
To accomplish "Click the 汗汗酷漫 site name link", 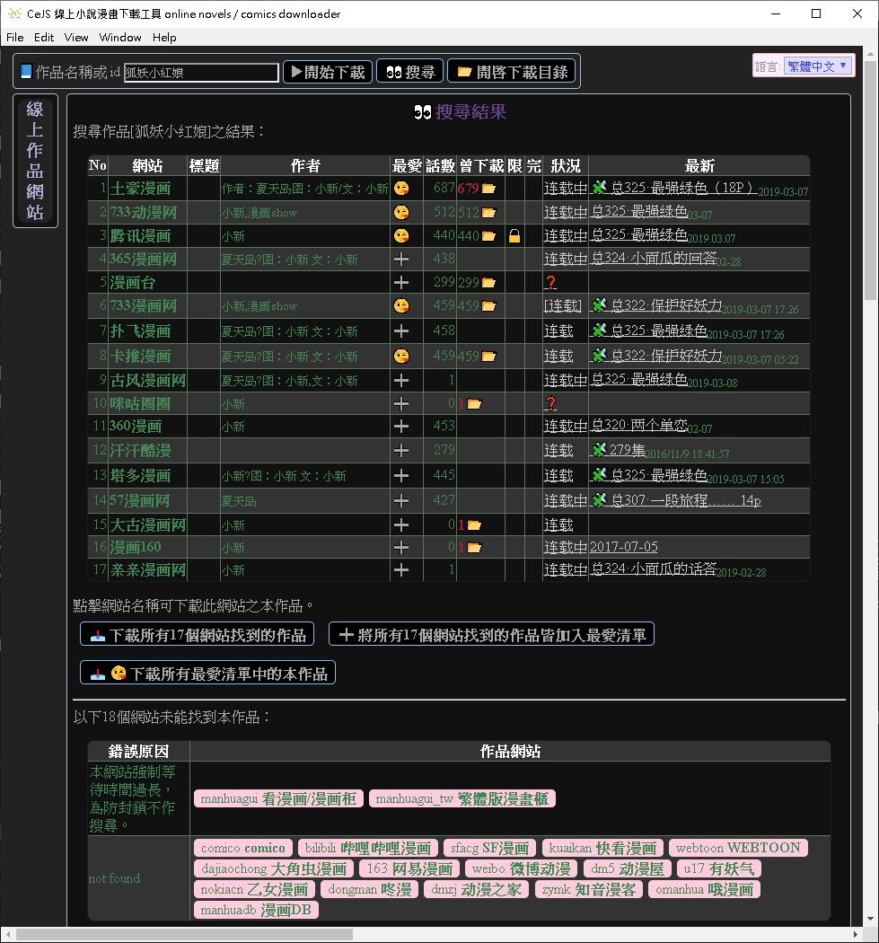I will 140,451.
